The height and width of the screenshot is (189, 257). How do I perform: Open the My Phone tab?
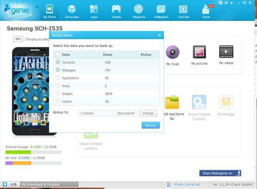pos(50,11)
